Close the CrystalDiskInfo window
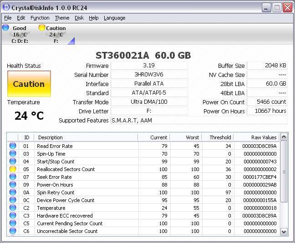This screenshot has width=295, height=243. pyautogui.click(x=288, y=8)
